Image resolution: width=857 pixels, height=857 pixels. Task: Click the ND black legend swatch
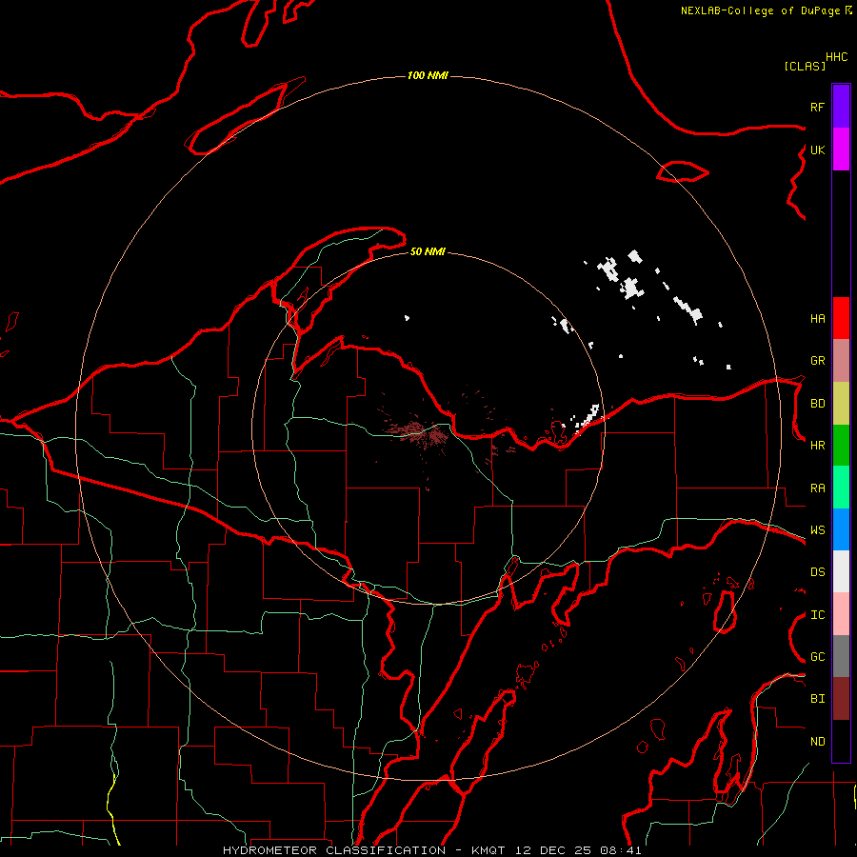(841, 741)
